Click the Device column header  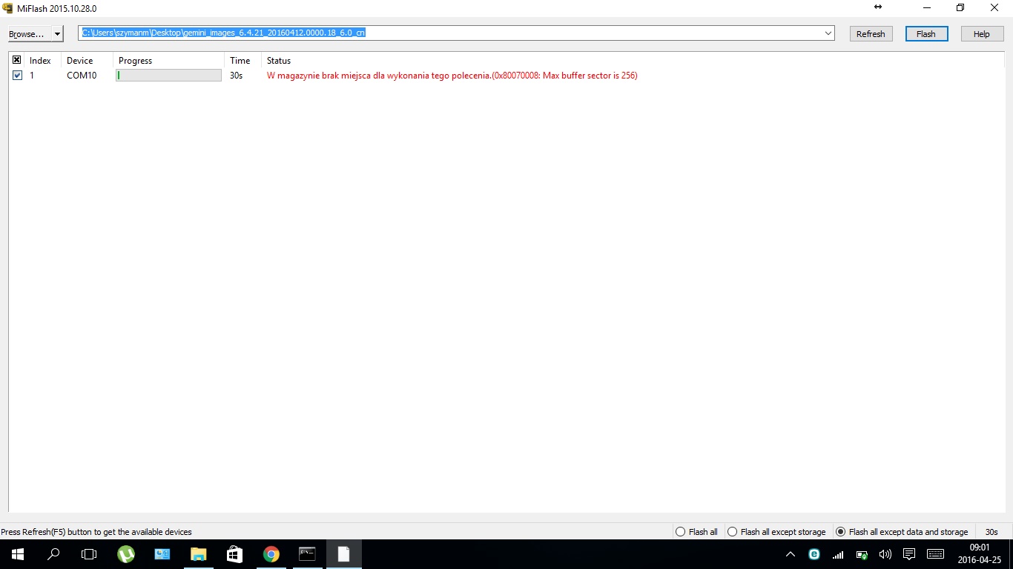(x=80, y=61)
